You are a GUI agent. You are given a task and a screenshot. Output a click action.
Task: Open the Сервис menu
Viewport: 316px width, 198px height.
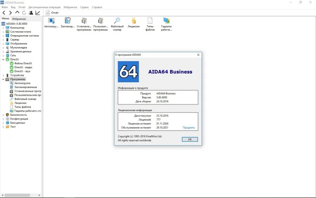(x=84, y=7)
